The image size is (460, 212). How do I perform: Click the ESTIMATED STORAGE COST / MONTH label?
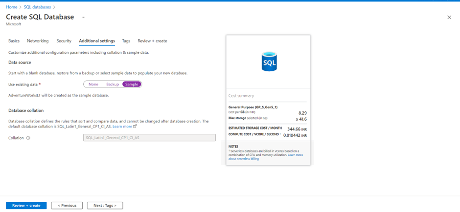[255, 128]
